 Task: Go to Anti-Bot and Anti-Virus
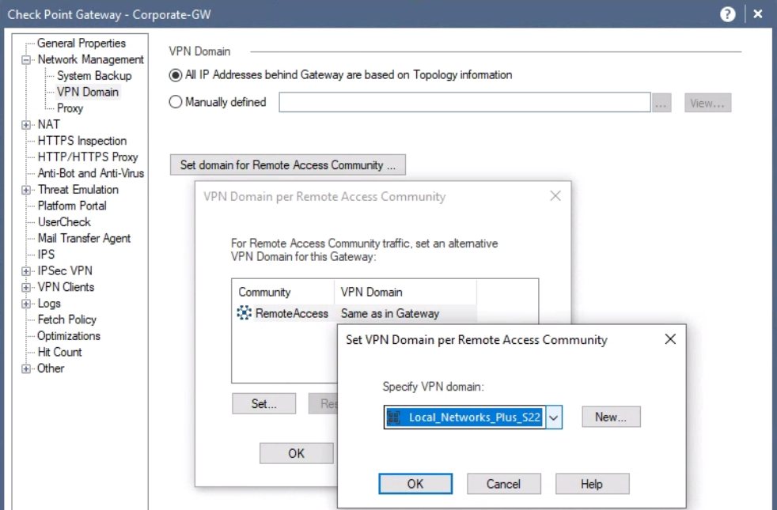[91, 173]
